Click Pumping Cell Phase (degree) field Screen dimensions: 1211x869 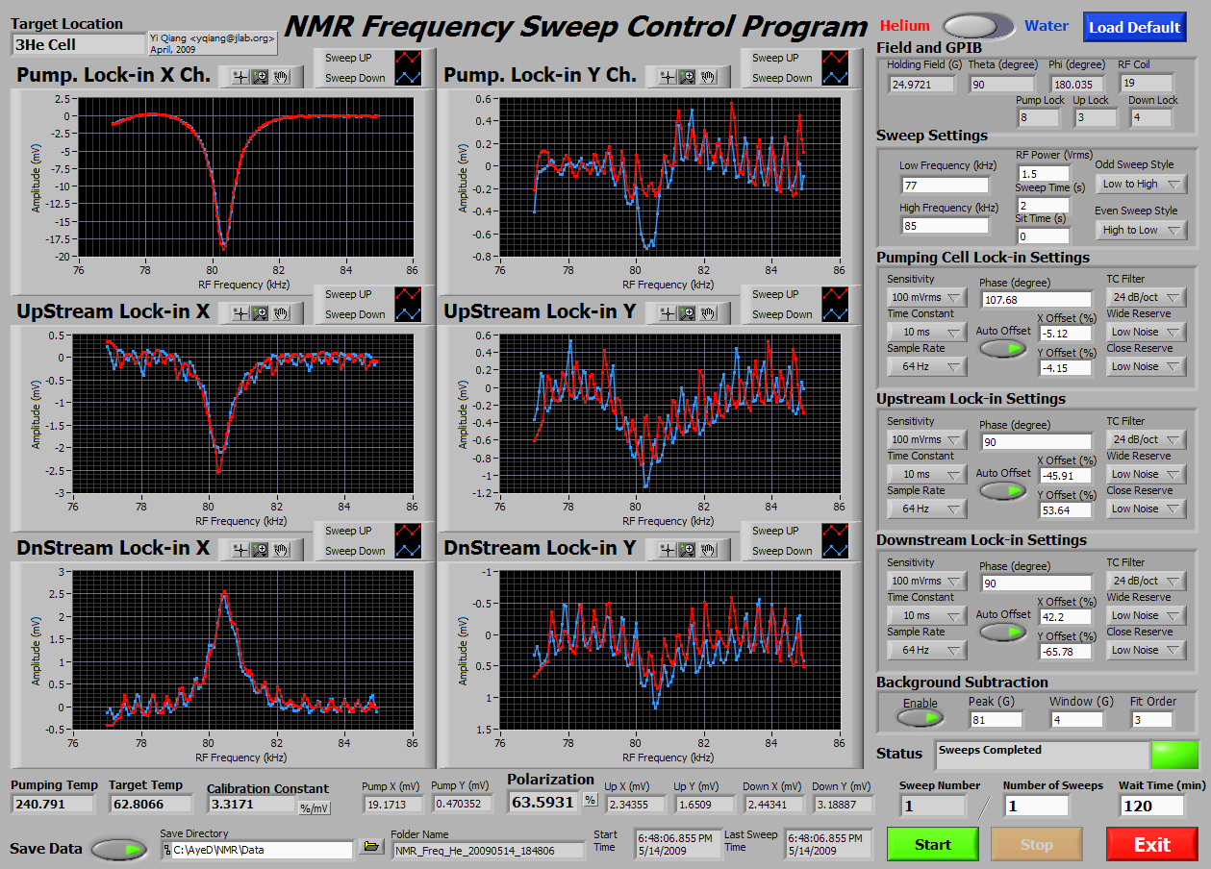(1036, 300)
